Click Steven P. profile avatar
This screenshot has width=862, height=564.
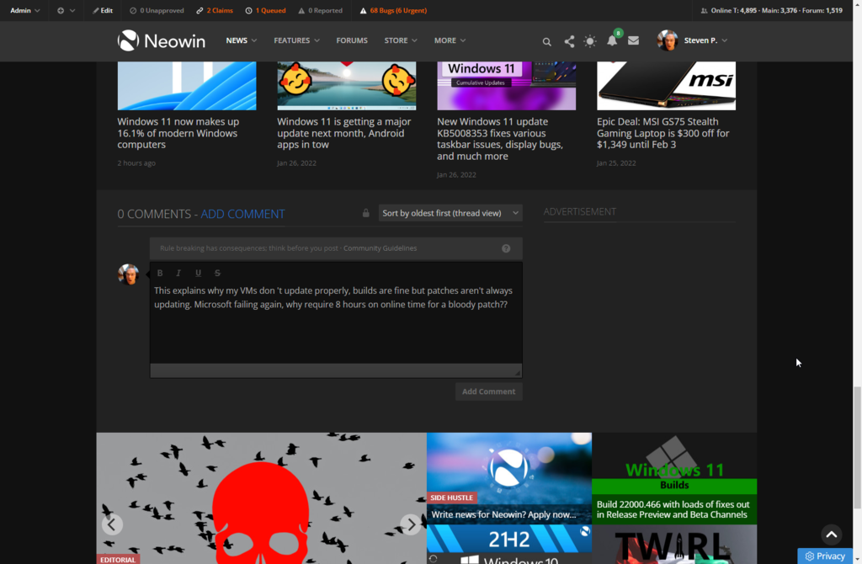[x=667, y=40]
